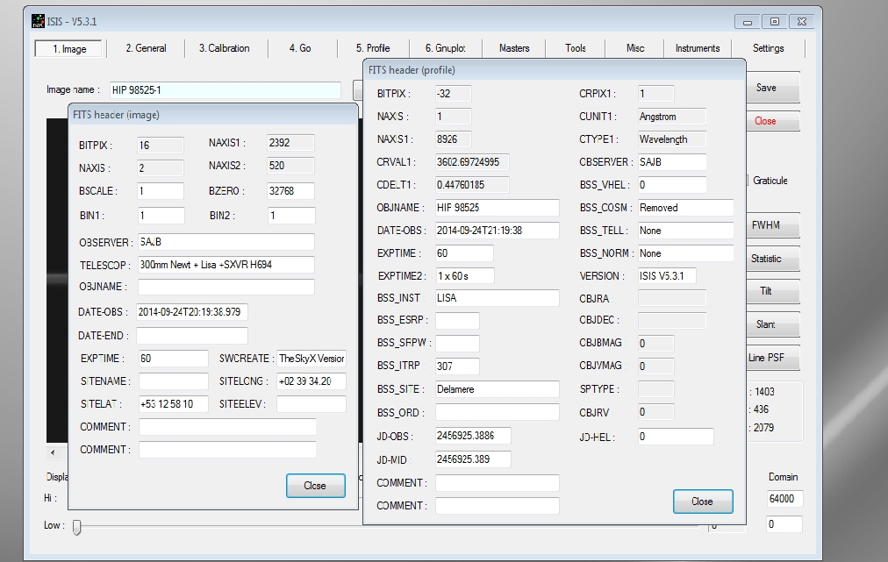Click the empty OBJNAME field in image header
This screenshot has width=888, height=562.
[x=226, y=287]
